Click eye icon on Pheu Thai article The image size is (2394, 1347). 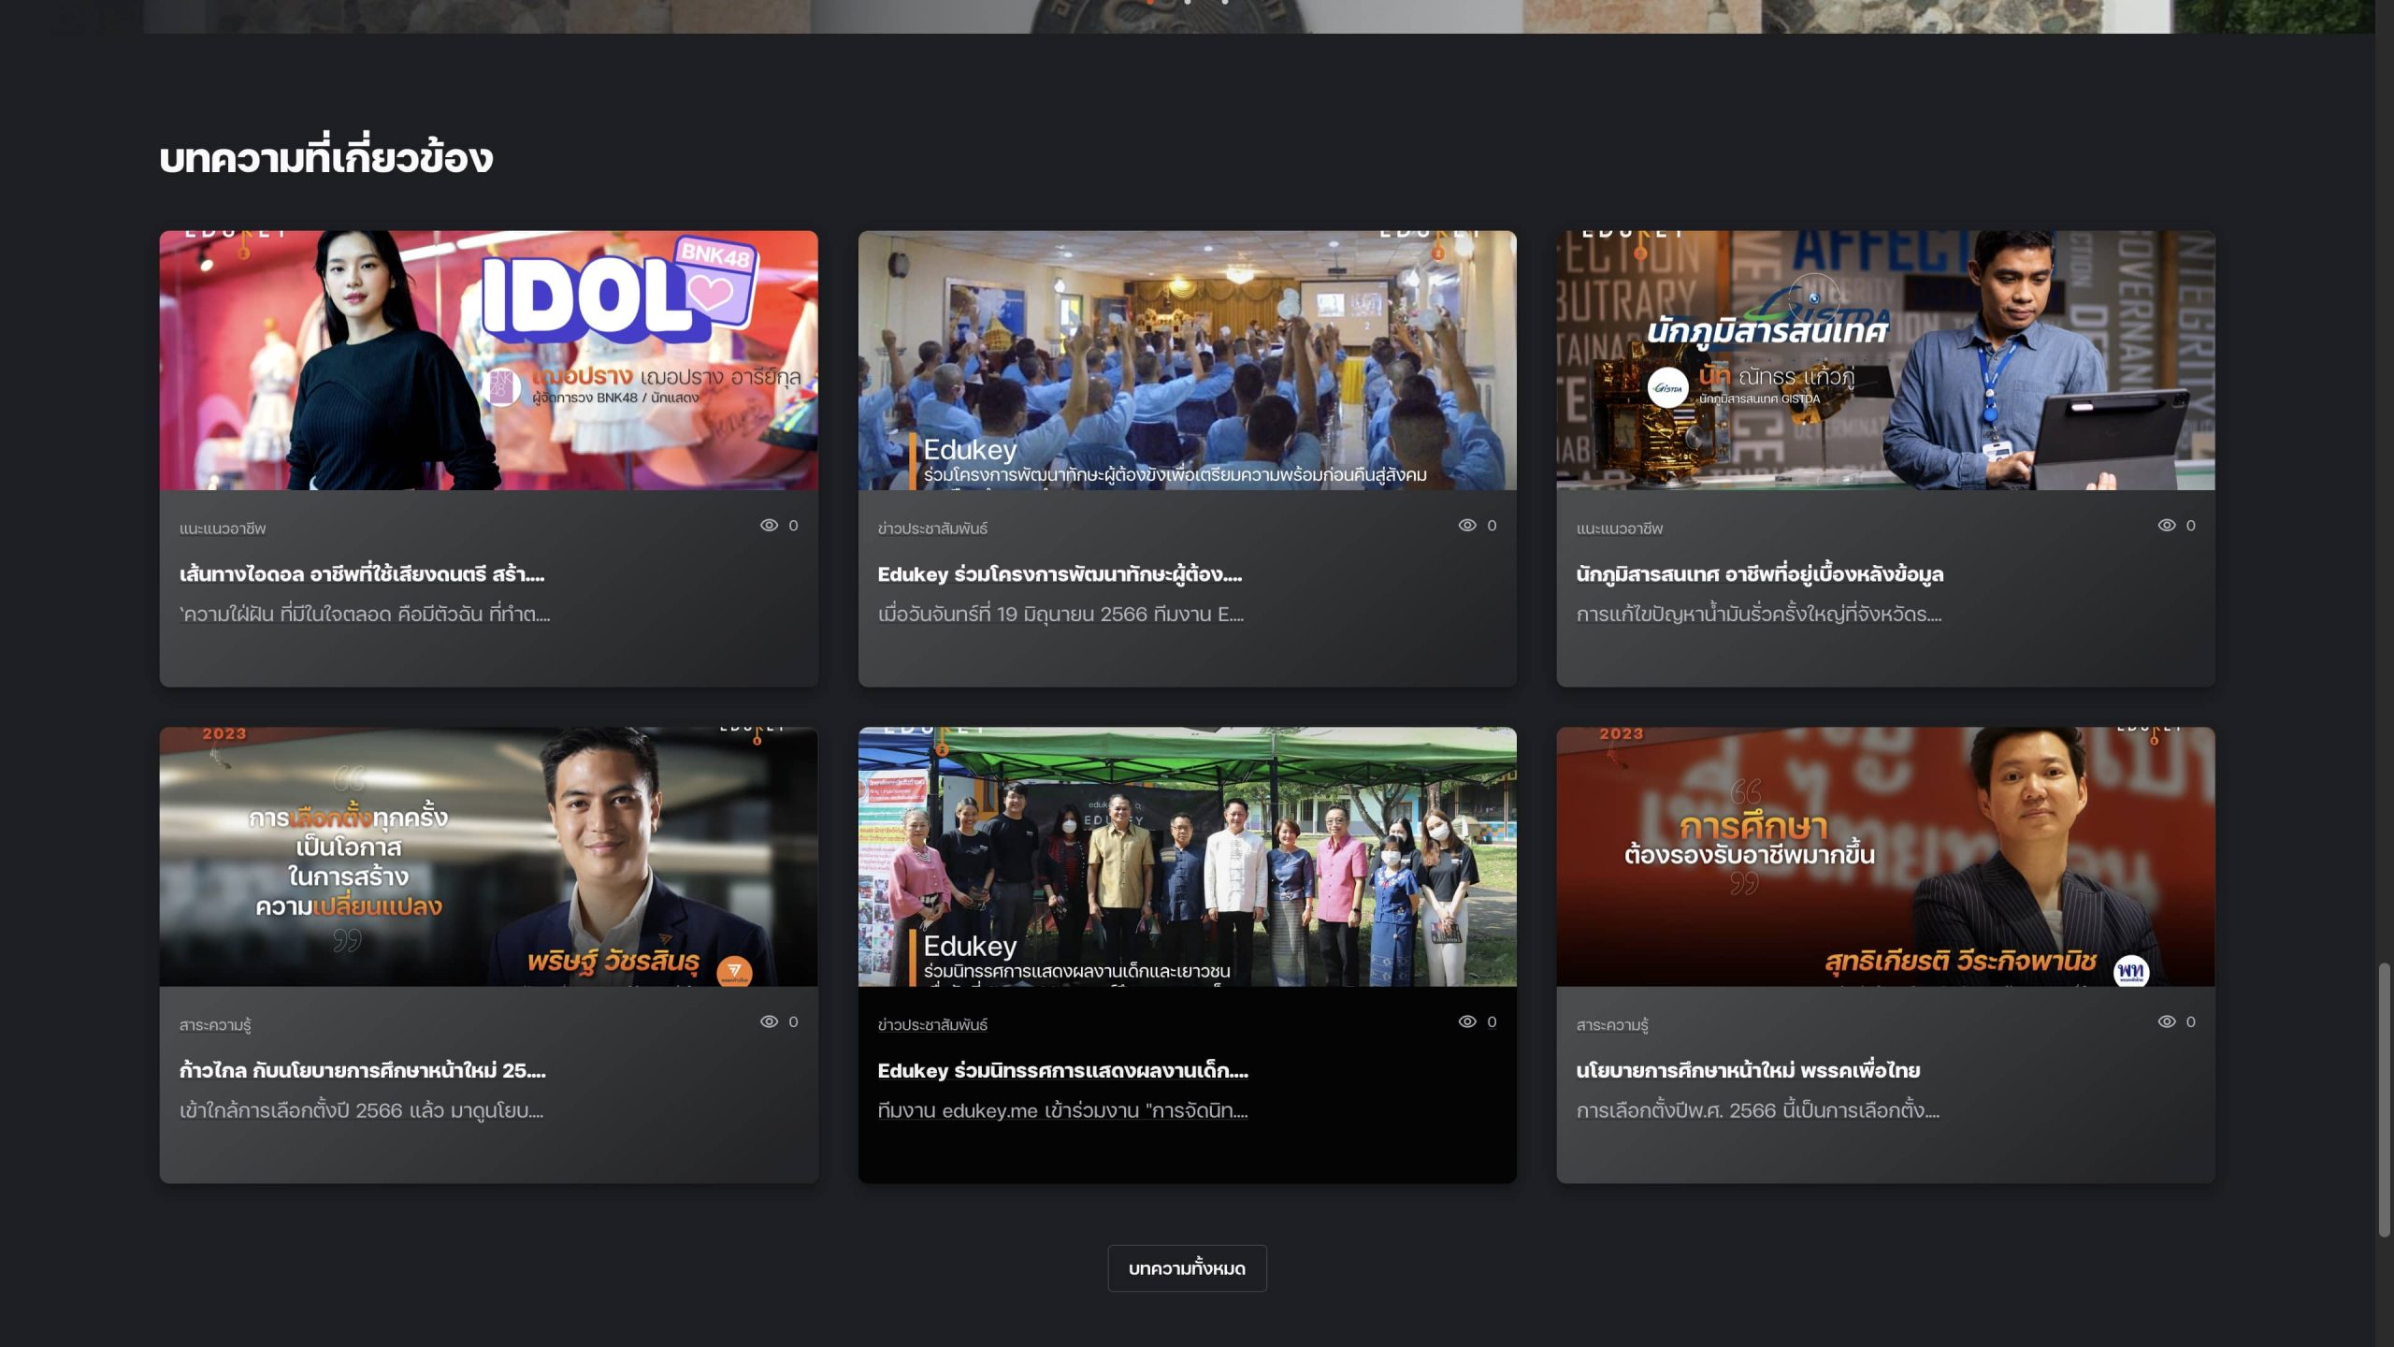2166,1021
